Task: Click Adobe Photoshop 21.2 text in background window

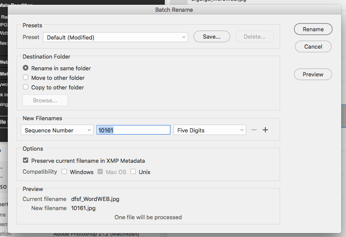Action: [96, 234]
